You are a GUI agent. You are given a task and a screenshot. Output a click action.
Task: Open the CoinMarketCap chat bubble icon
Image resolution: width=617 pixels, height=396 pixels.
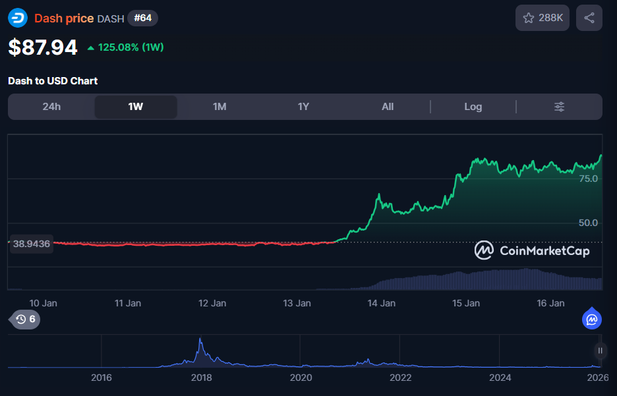(x=592, y=320)
